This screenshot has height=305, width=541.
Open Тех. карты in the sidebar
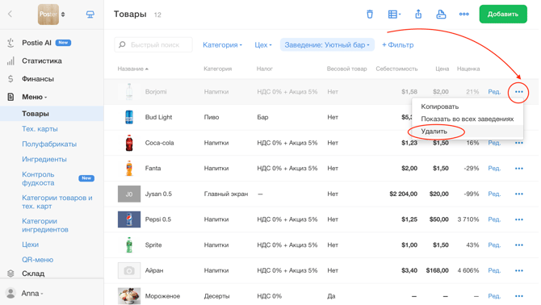point(40,129)
